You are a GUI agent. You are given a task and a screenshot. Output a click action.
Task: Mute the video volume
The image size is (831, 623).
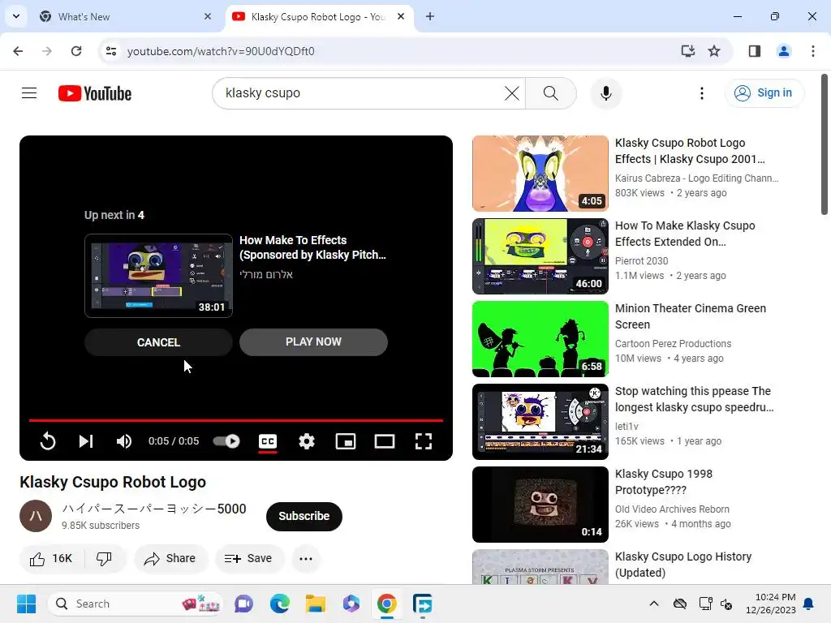click(124, 440)
